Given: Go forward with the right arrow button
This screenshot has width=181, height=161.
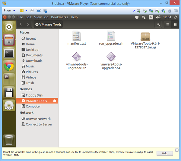Looking at the screenshot, I should (28, 24).
